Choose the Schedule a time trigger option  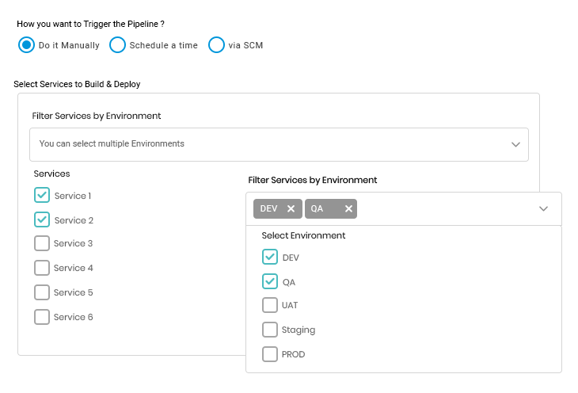coord(118,45)
